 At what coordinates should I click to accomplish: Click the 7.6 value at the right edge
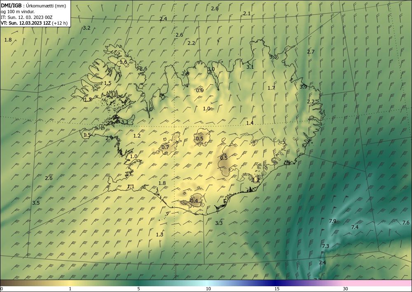406,223
